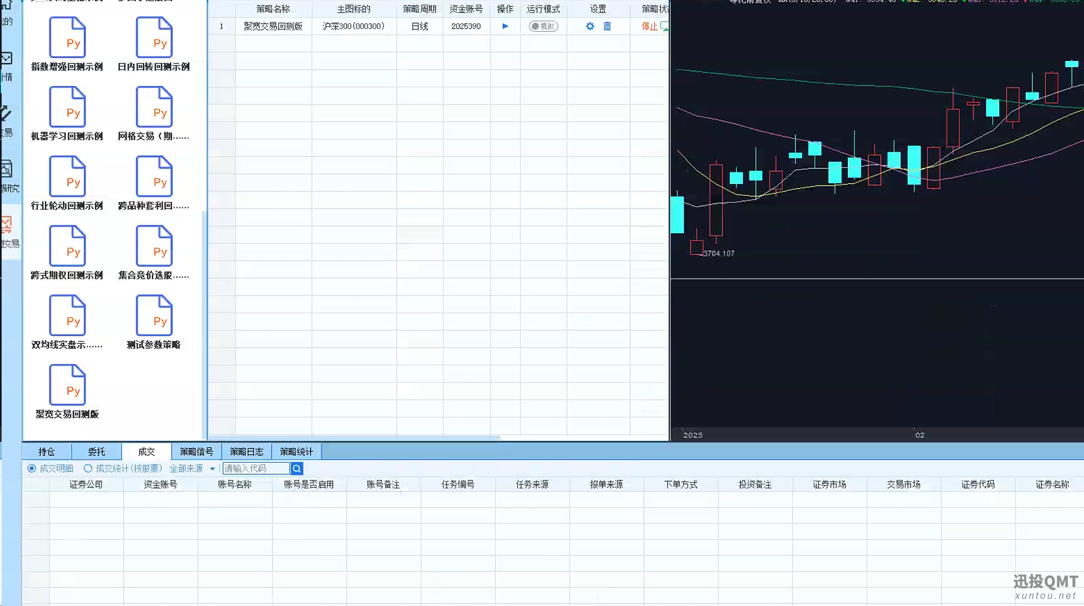Click the 策略名称 column header
The image size is (1084, 606).
click(274, 9)
